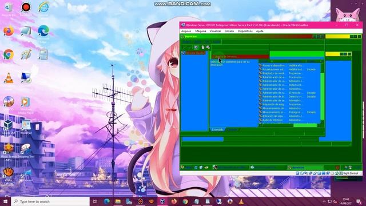Click the second guest taskbar window button
The height and width of the screenshot is (206, 366).
tap(267, 168)
